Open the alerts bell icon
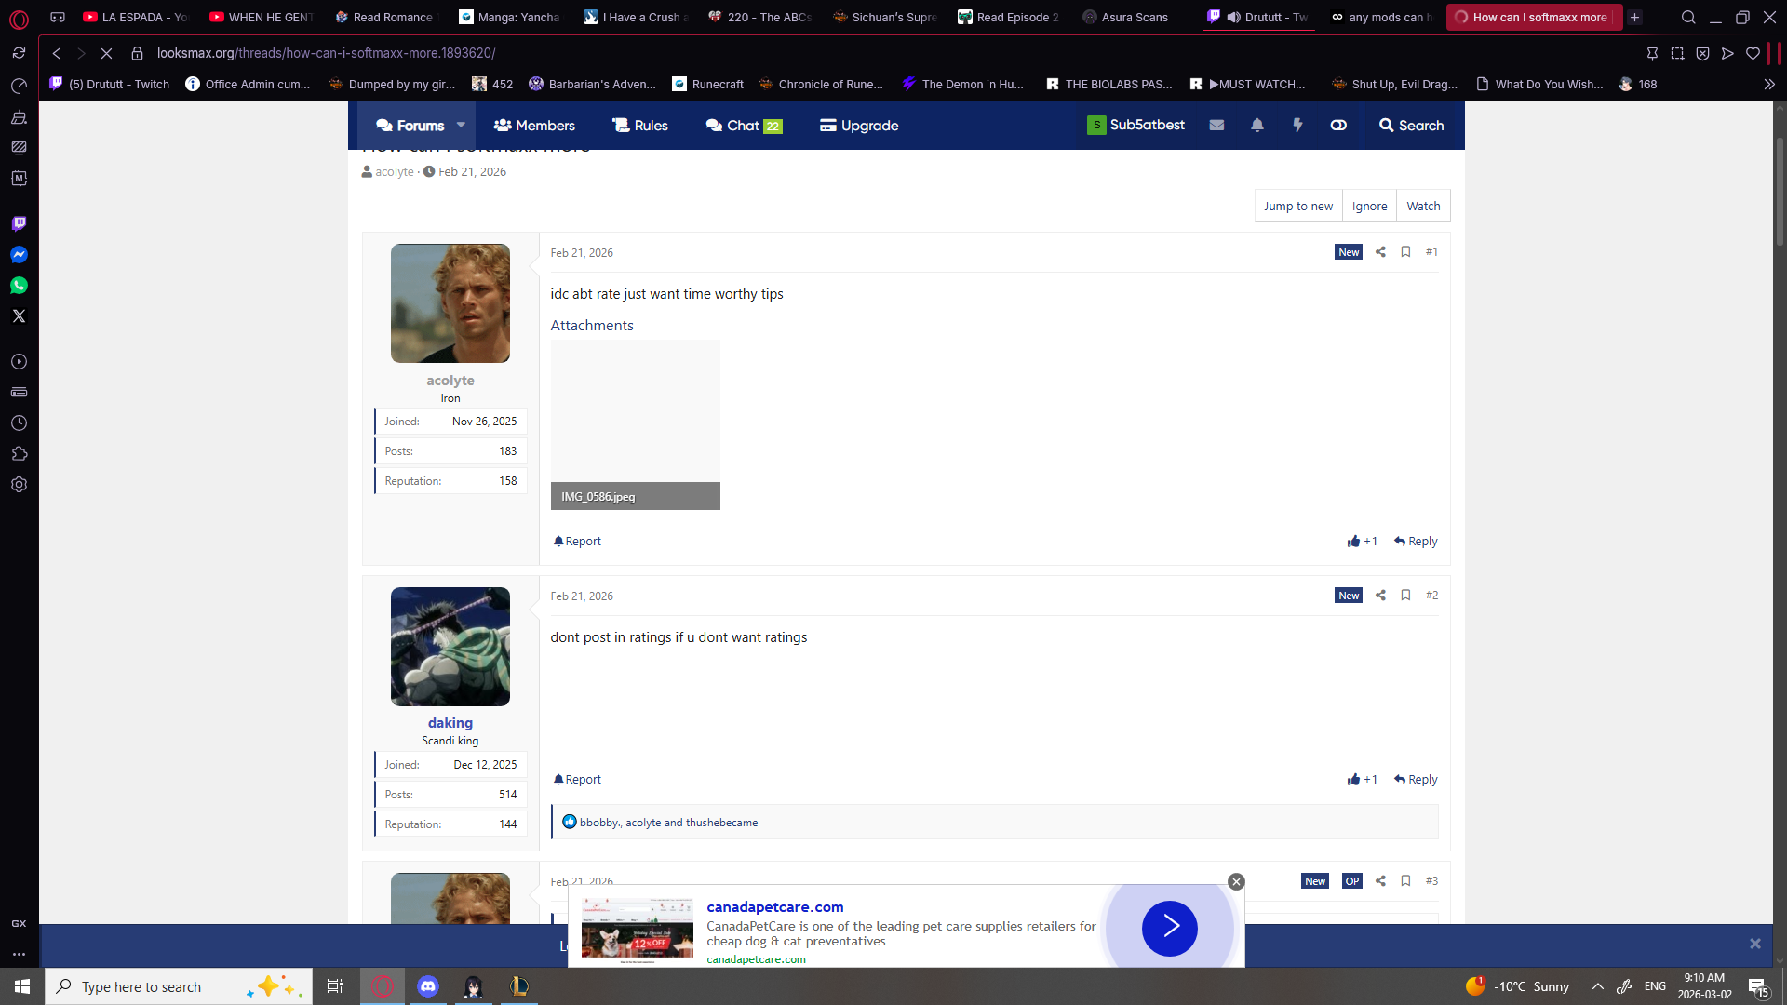 [1257, 126]
